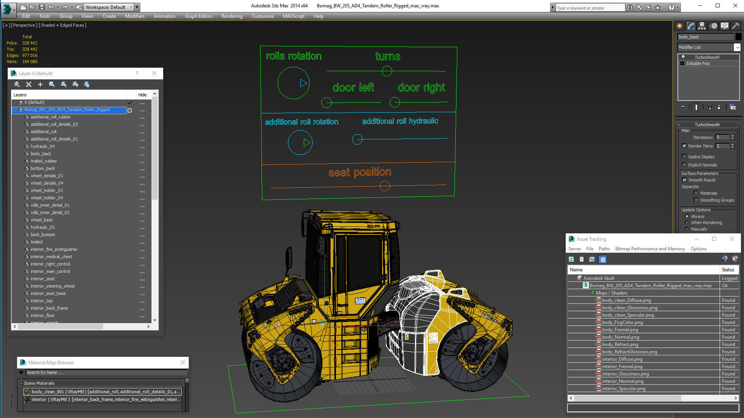The width and height of the screenshot is (744, 418).
Task: Enable Explicit Normals checkbox
Action: [x=684, y=165]
